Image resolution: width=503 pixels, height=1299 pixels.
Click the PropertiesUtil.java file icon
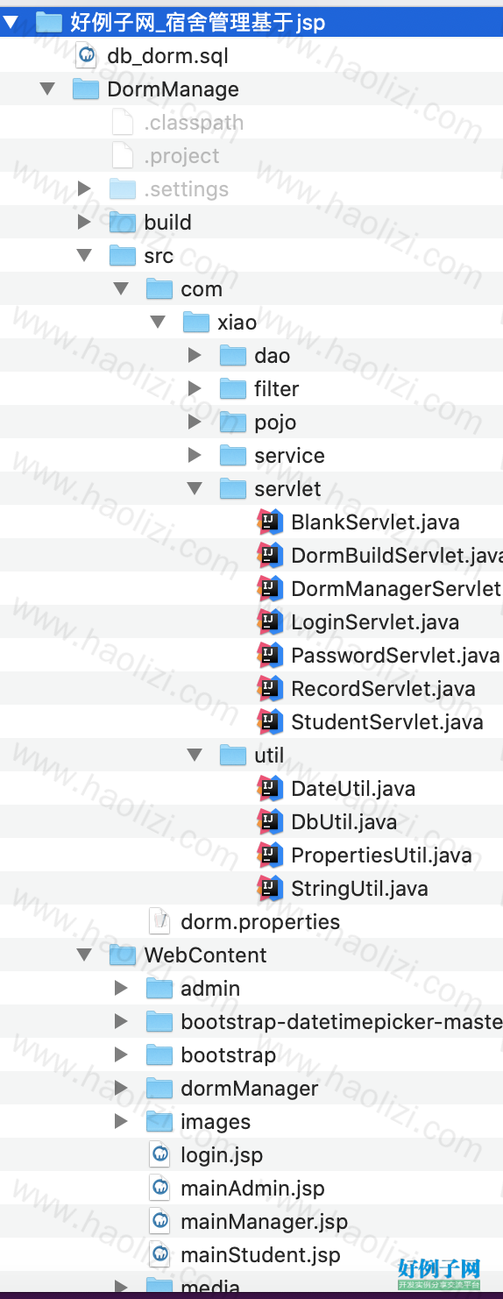pyautogui.click(x=270, y=855)
